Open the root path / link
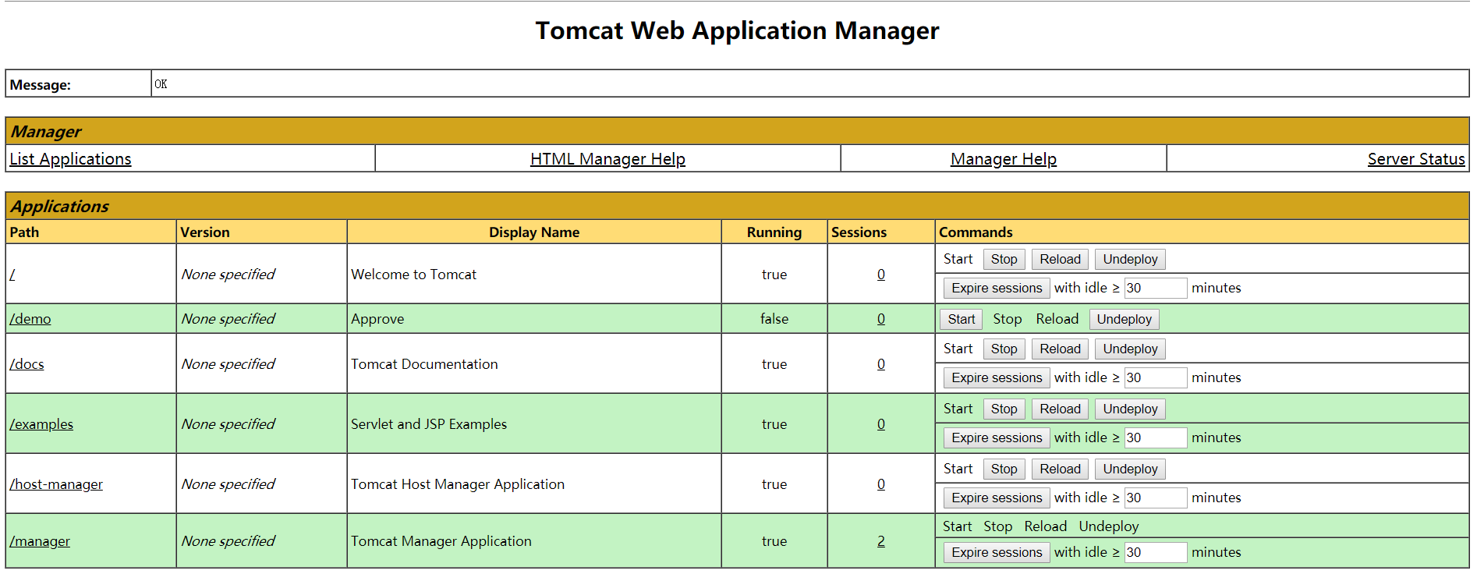This screenshot has height=581, width=1477. 12,275
